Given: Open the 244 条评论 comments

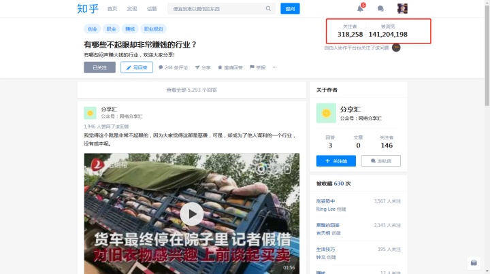Looking at the screenshot, I should point(173,67).
